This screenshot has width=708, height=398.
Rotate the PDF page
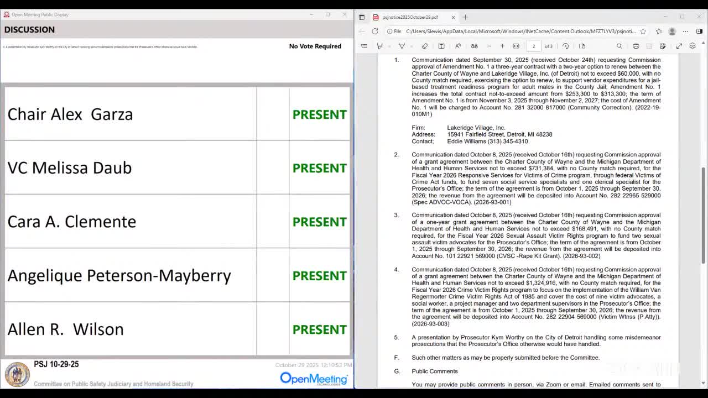pyautogui.click(x=565, y=46)
